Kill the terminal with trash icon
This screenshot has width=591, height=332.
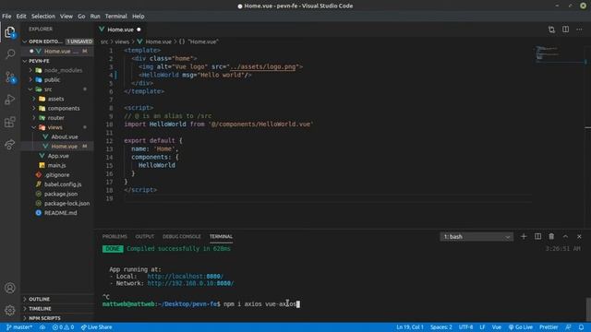coord(551,236)
